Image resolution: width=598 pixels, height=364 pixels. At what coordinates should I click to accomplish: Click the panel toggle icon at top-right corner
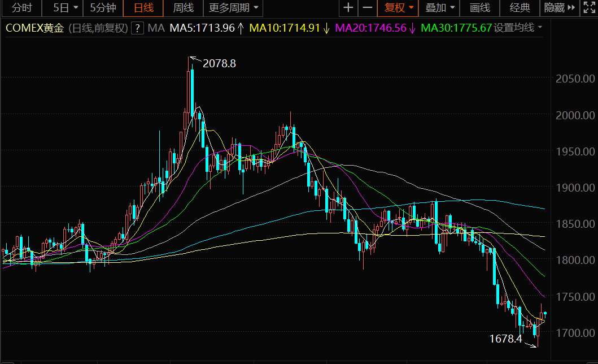point(588,8)
